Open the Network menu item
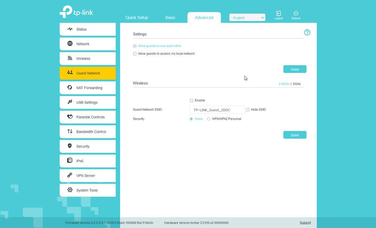The image size is (376, 228). [88, 44]
